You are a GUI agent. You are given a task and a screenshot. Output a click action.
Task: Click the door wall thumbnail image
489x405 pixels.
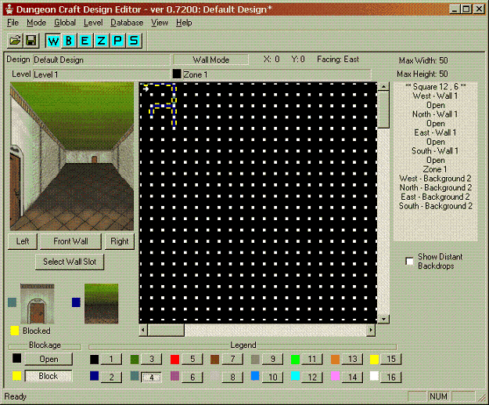[x=37, y=303]
